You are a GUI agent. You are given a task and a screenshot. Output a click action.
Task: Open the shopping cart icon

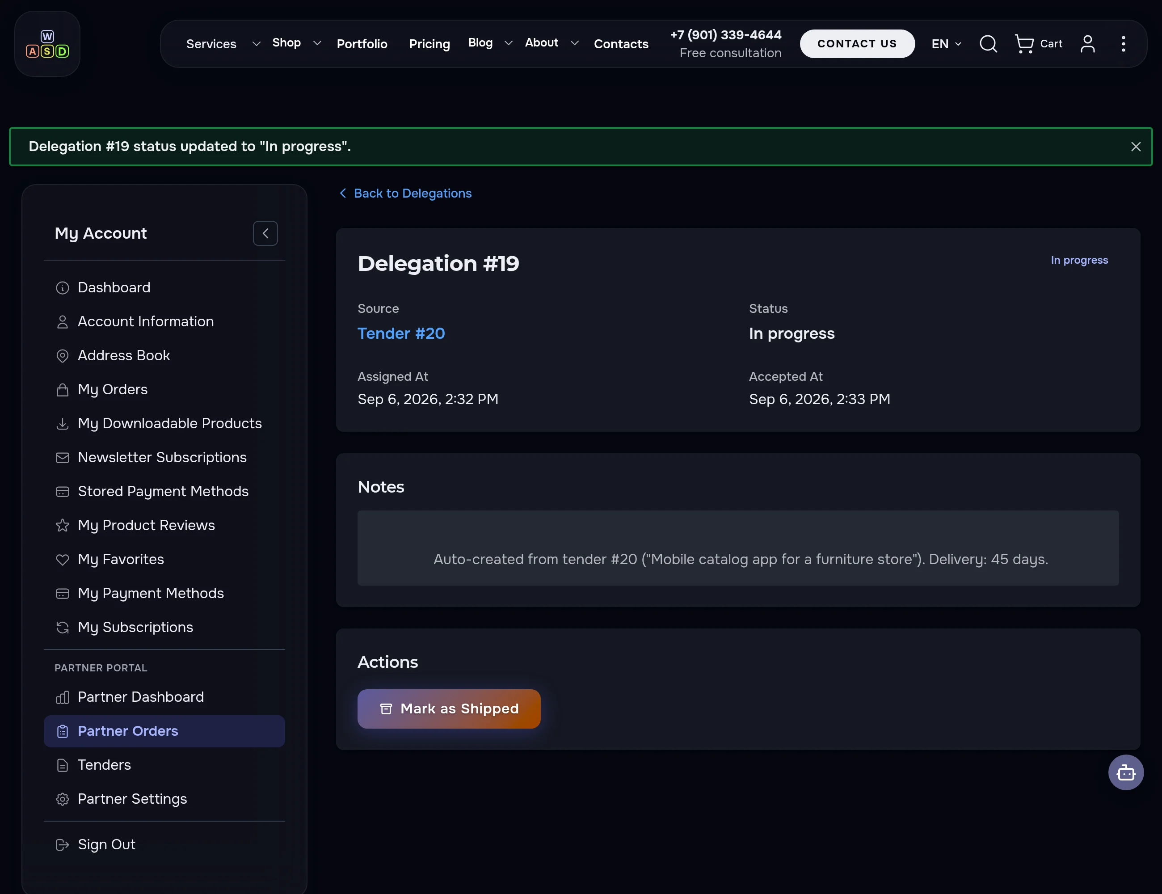(x=1024, y=44)
